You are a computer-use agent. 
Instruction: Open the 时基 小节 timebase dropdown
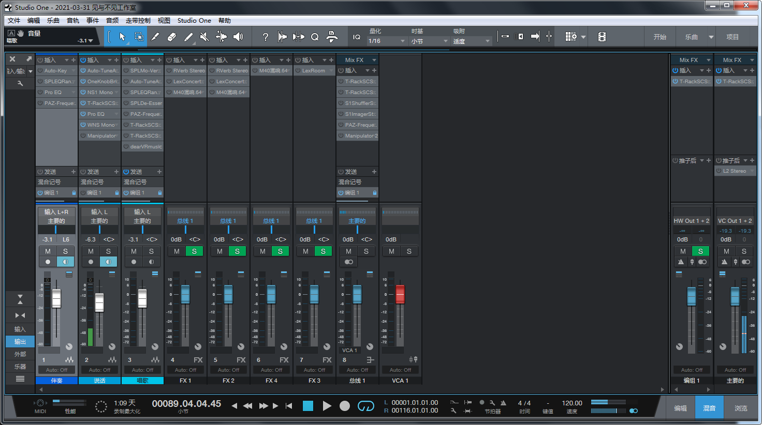pyautogui.click(x=429, y=41)
